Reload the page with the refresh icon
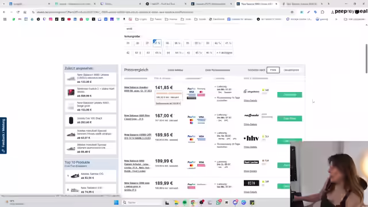368x207 pixels. click(x=18, y=12)
